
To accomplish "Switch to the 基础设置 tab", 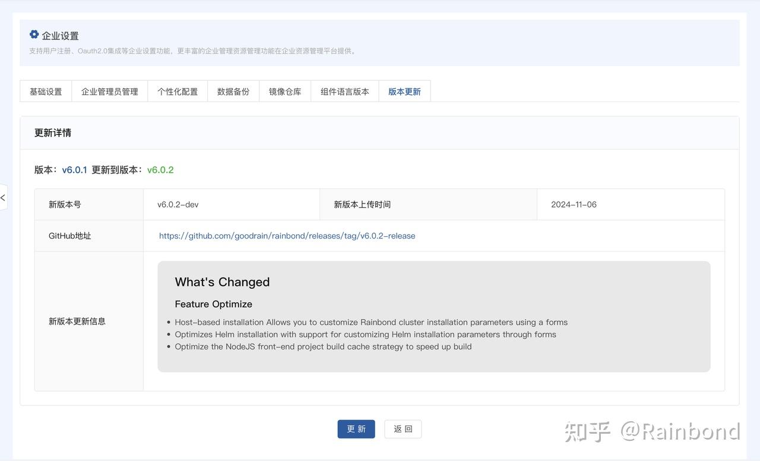I will pos(46,91).
